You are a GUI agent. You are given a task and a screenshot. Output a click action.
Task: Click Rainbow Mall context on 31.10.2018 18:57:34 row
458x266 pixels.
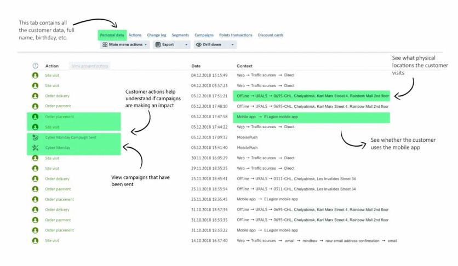[x=312, y=210]
